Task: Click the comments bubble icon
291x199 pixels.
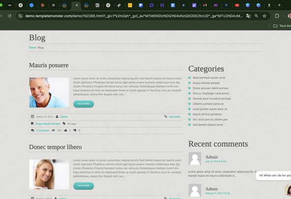Action: tap(32, 130)
